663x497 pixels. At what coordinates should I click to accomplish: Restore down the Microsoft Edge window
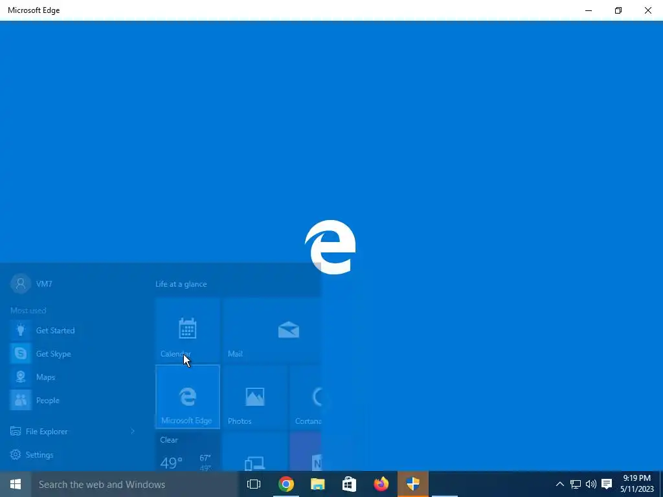coord(618,10)
